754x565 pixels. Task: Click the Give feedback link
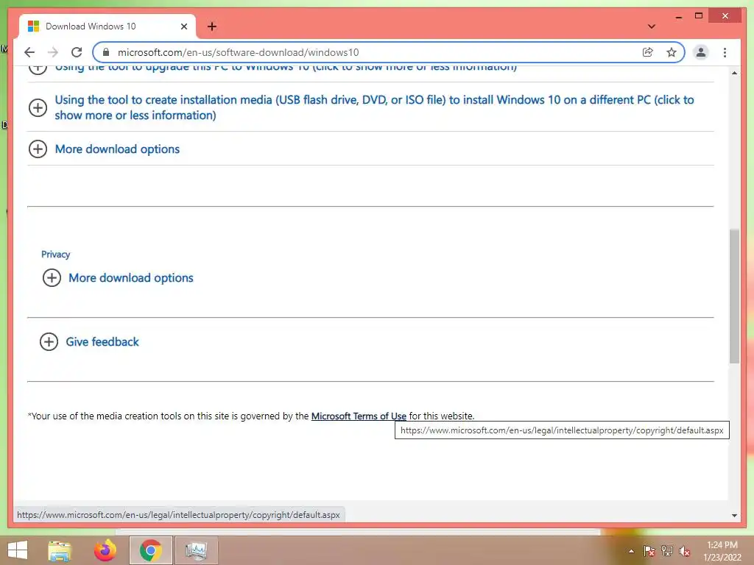tap(102, 341)
